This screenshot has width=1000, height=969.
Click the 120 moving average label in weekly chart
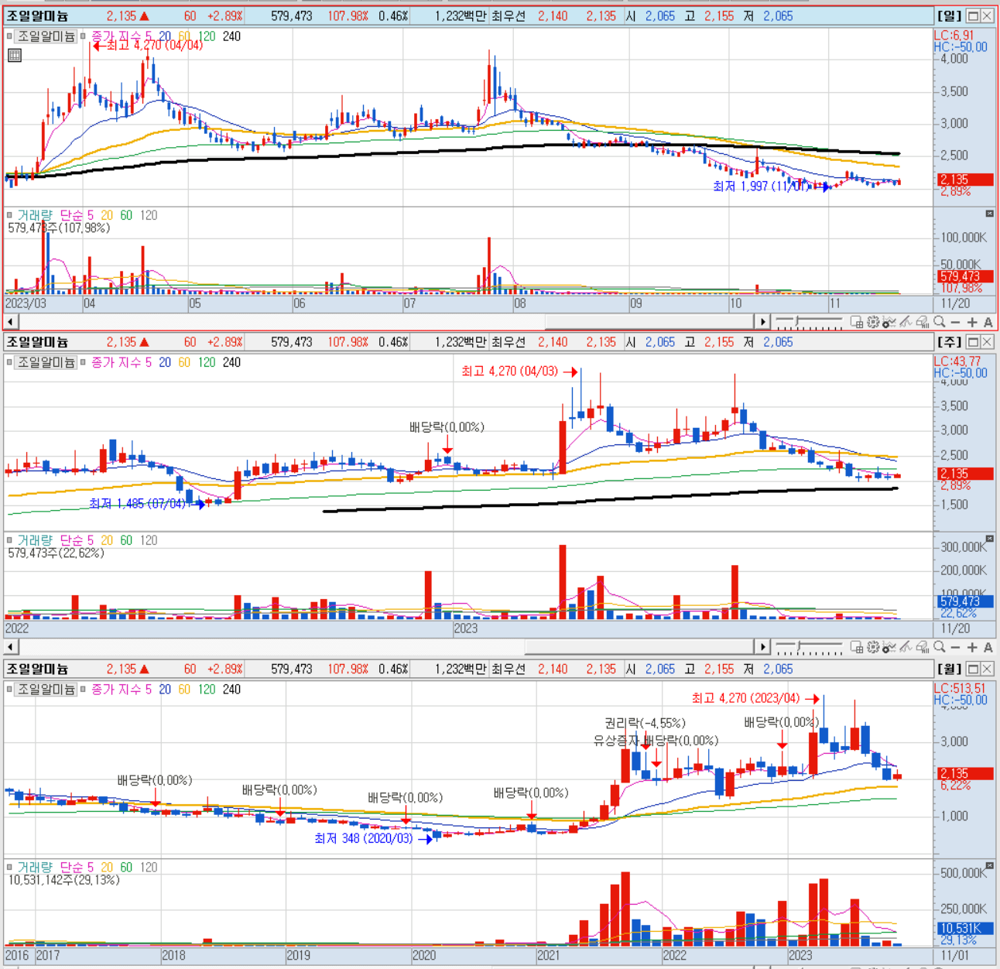207,362
